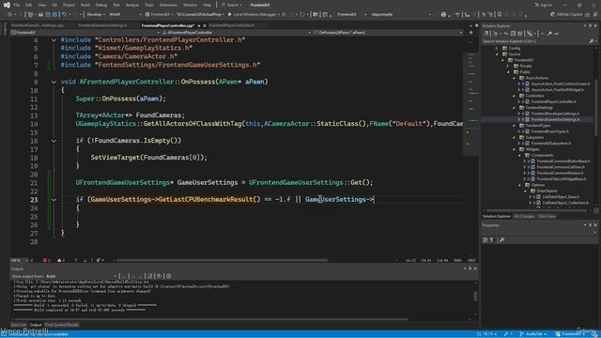Click the Visual Studio logo icon

[x=7, y=5]
